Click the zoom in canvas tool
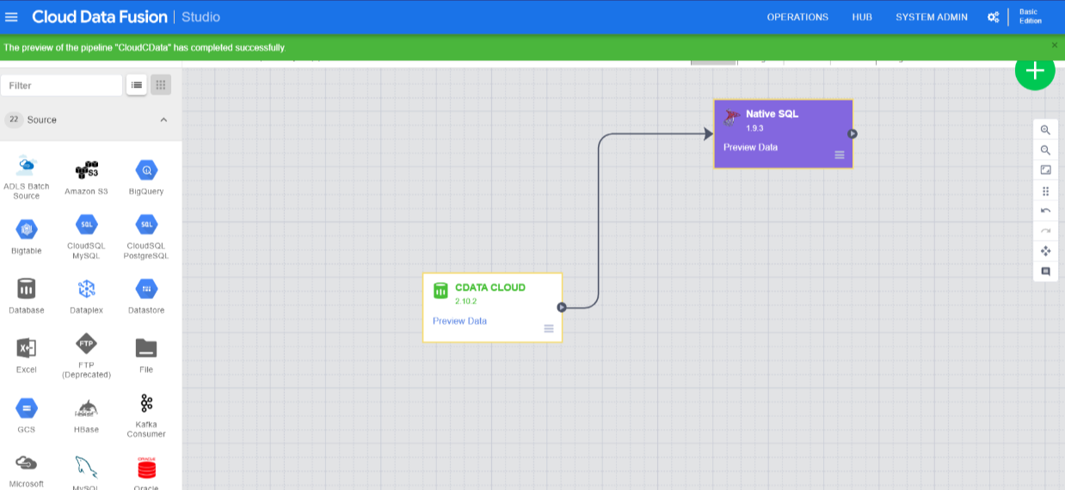 pos(1046,130)
